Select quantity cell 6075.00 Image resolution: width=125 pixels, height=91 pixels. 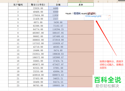point(38,22)
